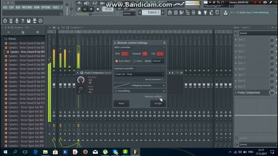
Task: Enable the Auto detect option
Action: [116, 61]
